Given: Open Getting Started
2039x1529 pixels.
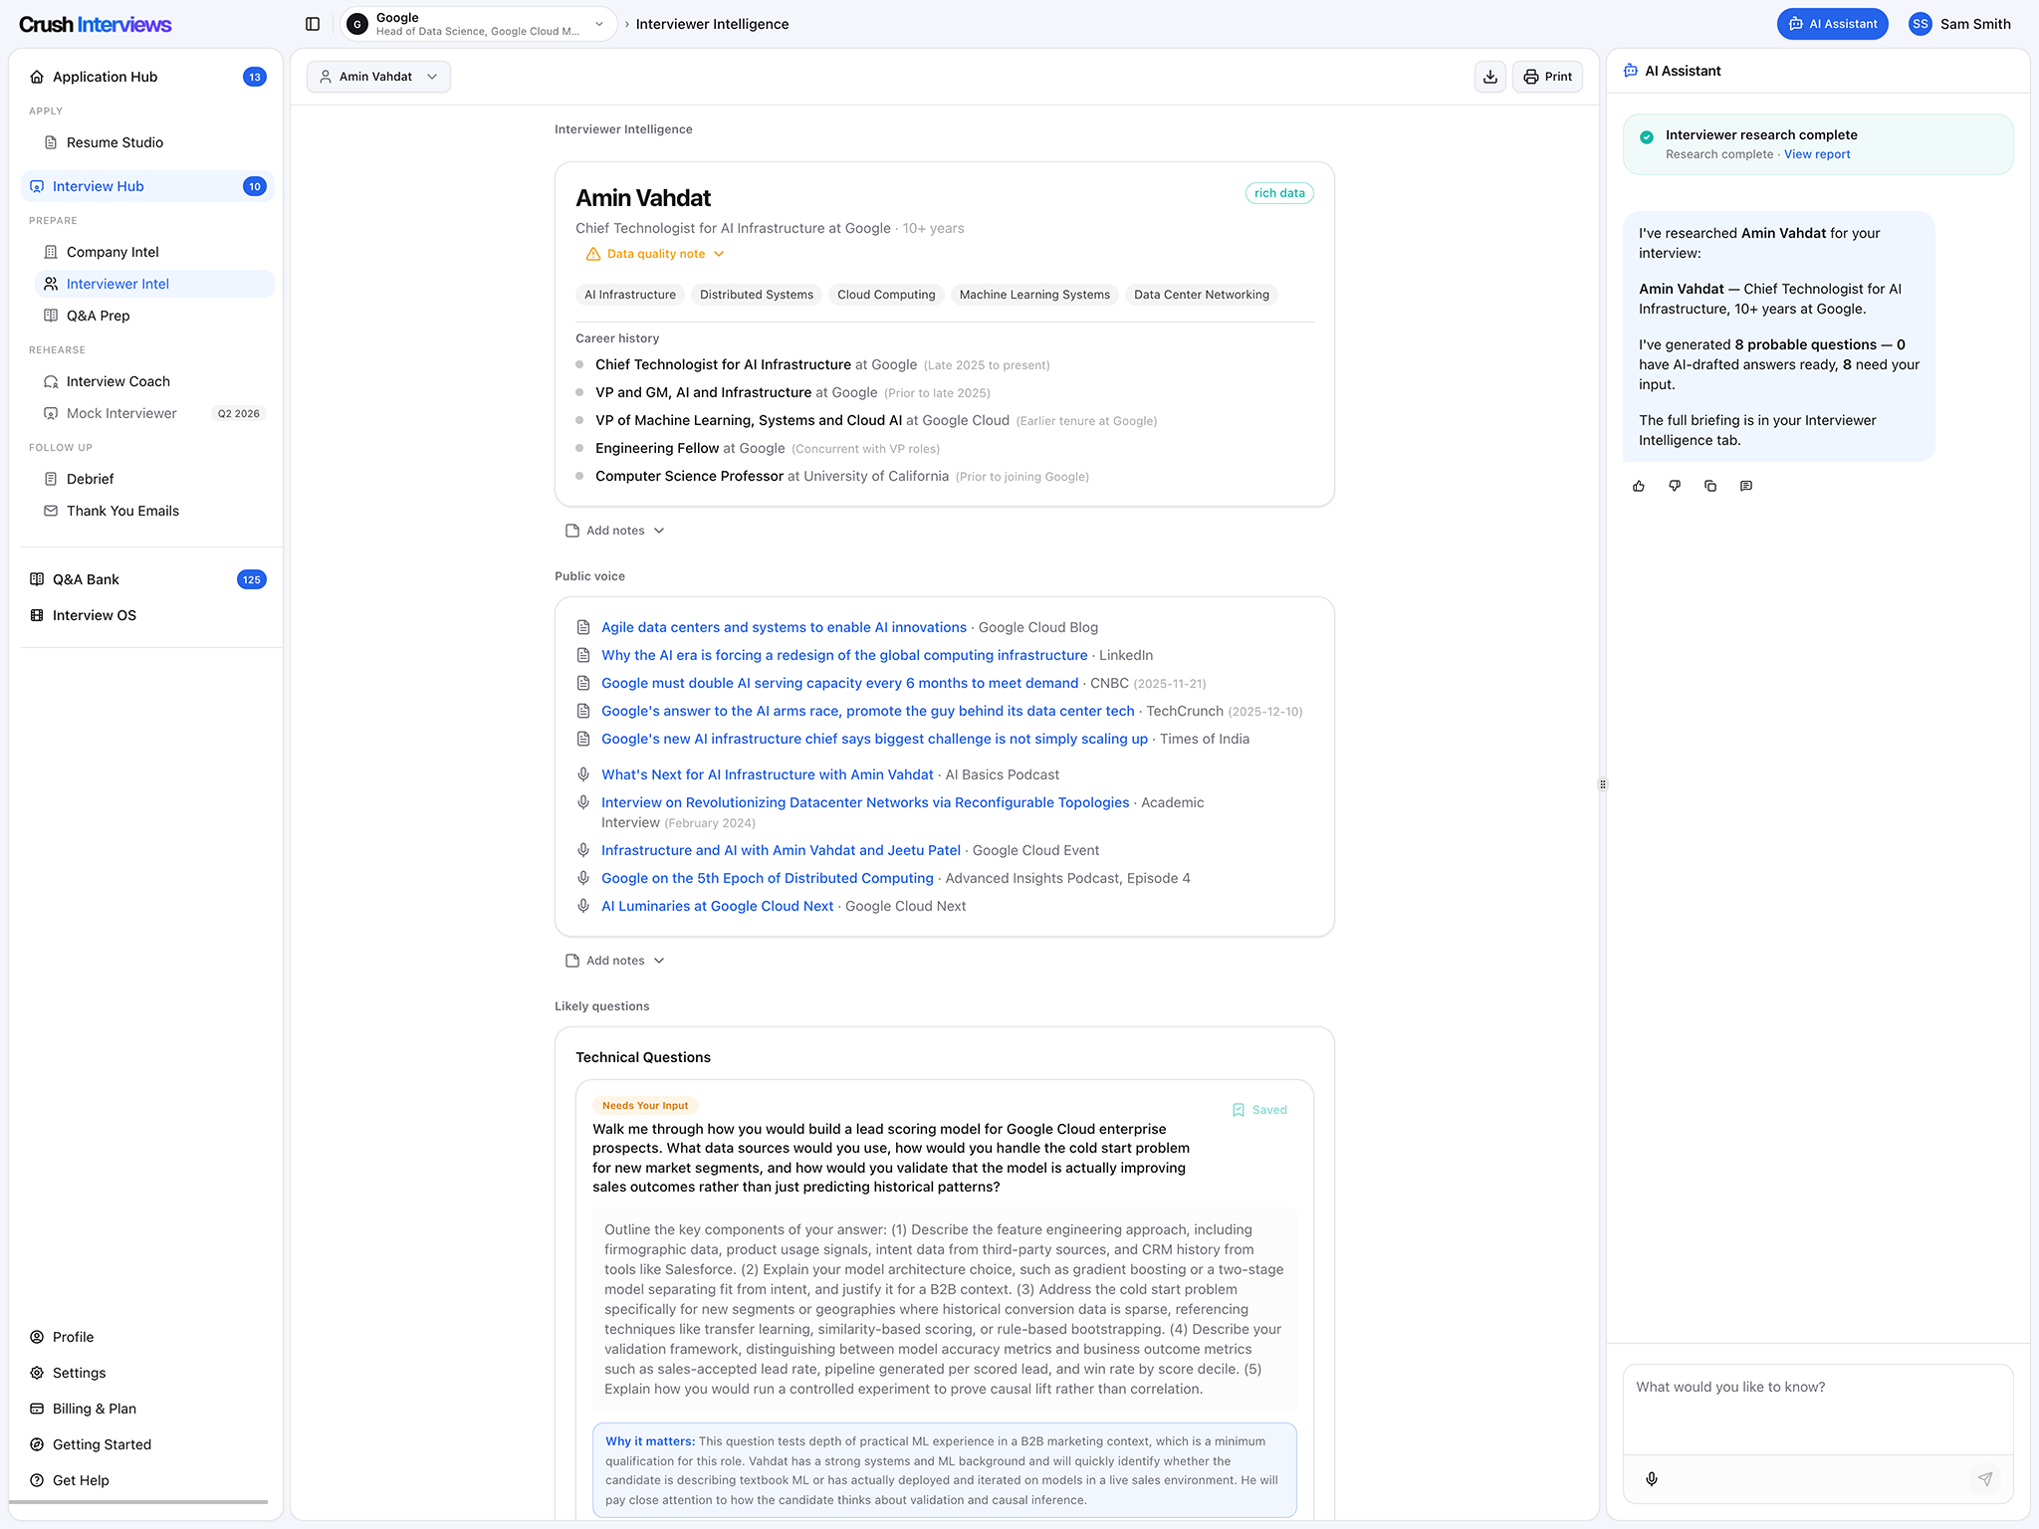Looking at the screenshot, I should pos(147,1444).
